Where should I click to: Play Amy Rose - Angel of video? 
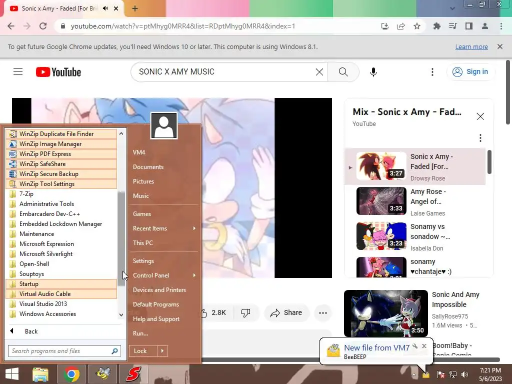(x=414, y=201)
